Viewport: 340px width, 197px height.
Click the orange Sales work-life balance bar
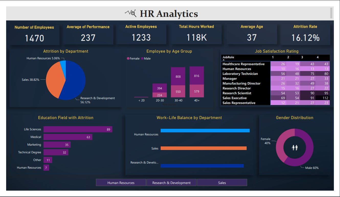[204, 148]
